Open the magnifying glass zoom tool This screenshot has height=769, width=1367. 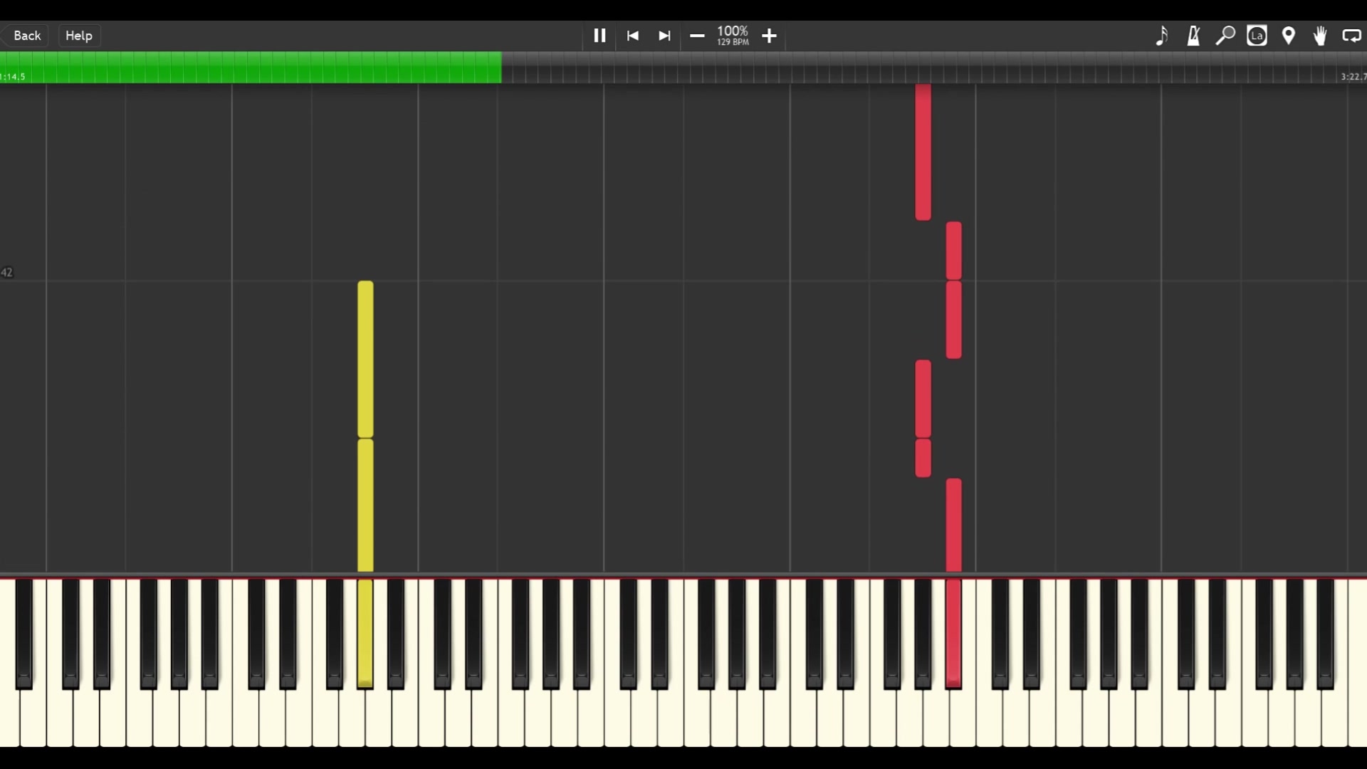click(1225, 36)
